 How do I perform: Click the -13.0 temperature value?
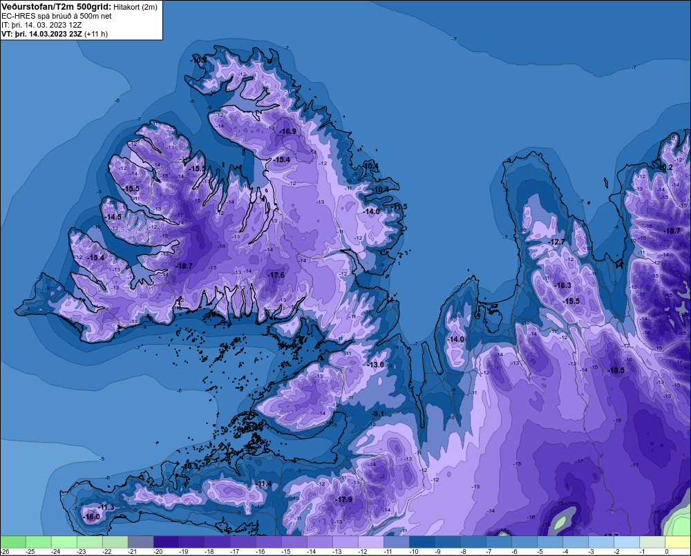pyautogui.click(x=375, y=365)
